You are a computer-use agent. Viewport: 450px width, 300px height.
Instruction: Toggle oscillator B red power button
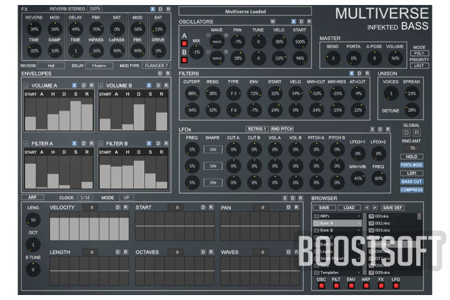pos(184,60)
